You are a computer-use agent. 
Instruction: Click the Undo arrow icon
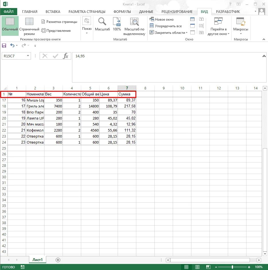[12, 46]
